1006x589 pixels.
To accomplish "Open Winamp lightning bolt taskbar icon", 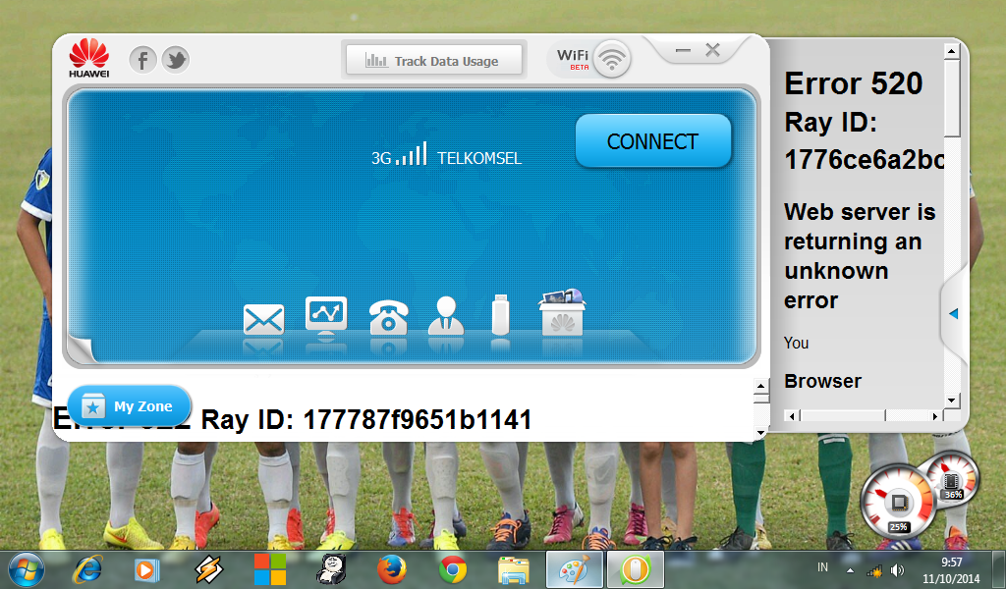I will (208, 569).
